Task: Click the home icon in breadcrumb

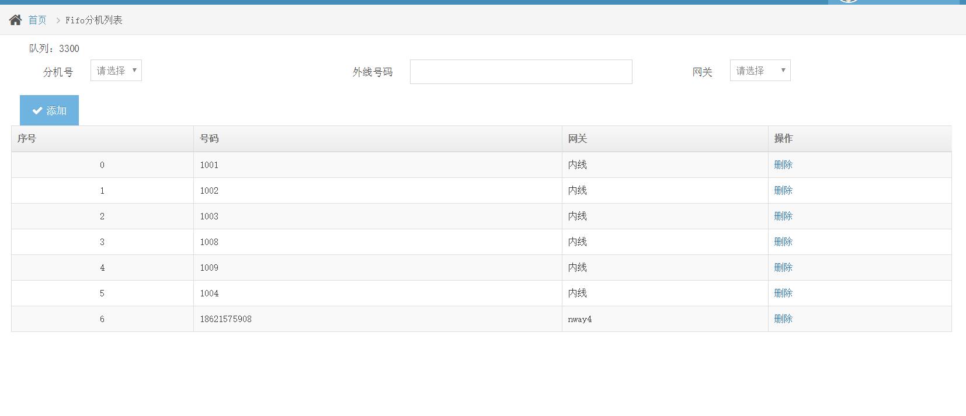Action: (x=15, y=20)
